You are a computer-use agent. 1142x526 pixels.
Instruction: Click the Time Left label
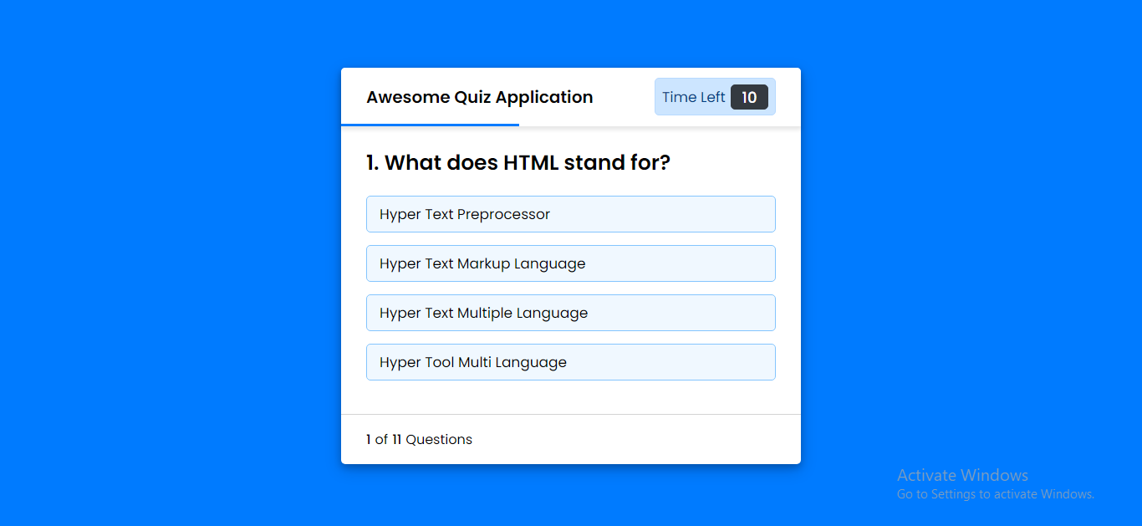tap(693, 97)
